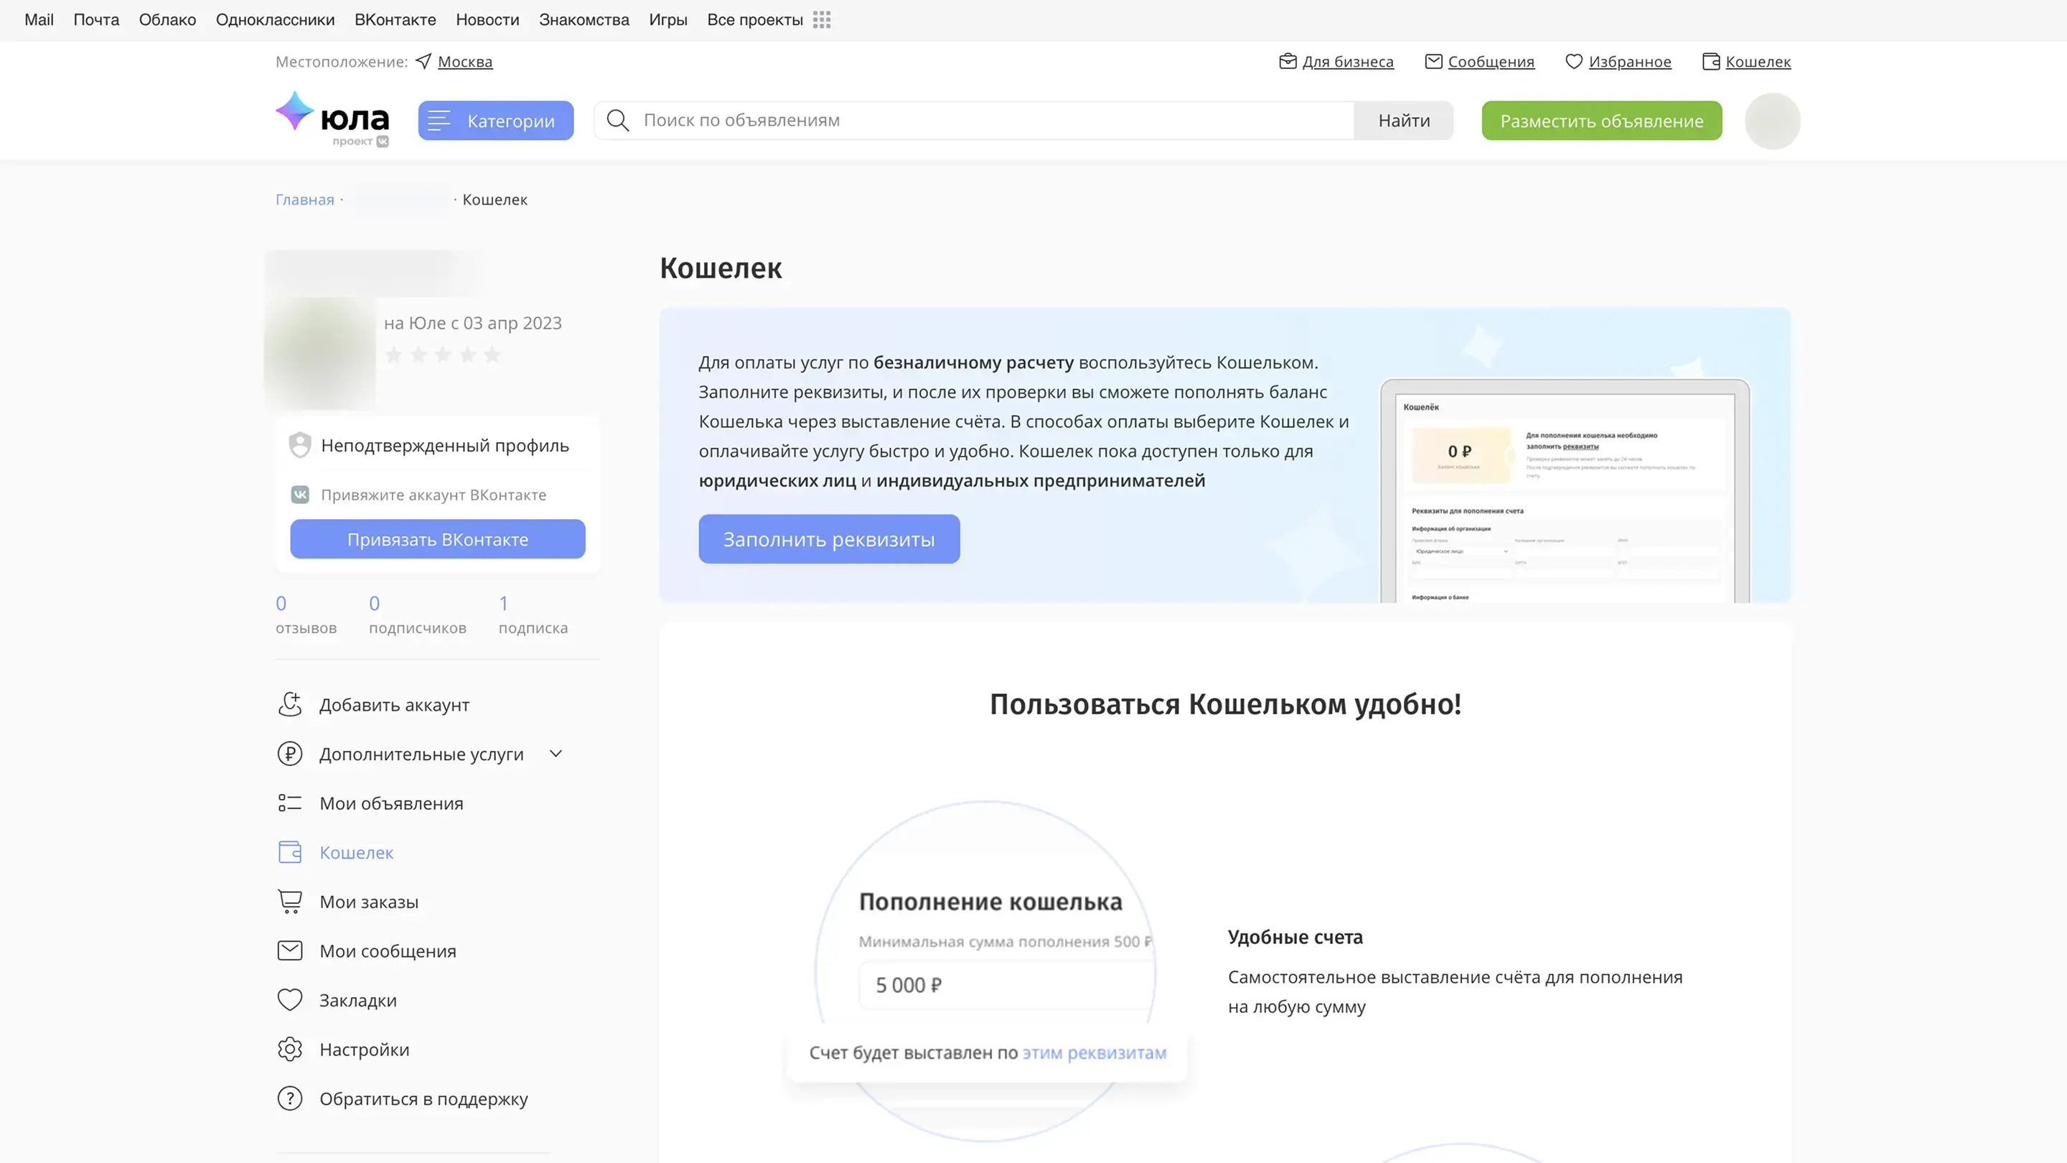Click the Настройки gear icon
This screenshot has width=2067, height=1163.
[290, 1049]
